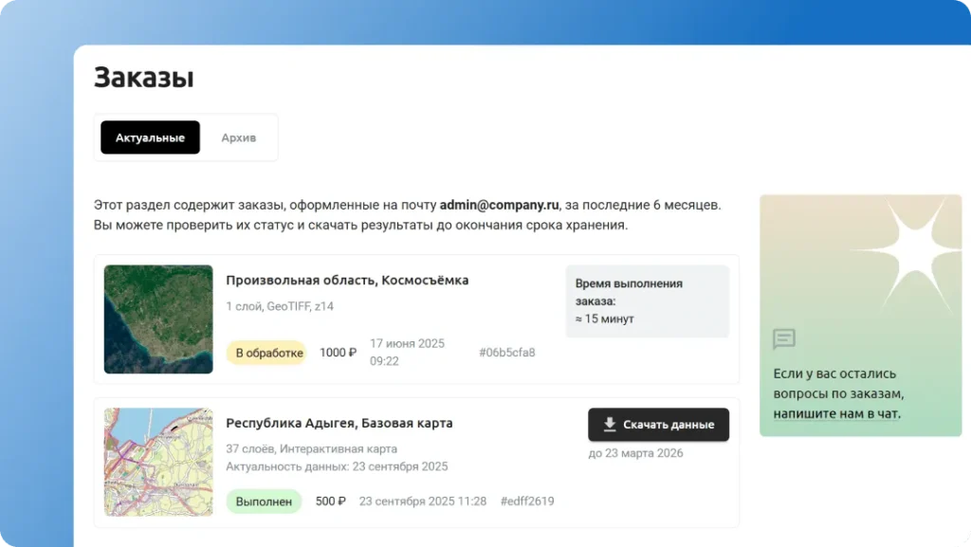Click the download arrow icon
The height and width of the screenshot is (547, 971).
(x=610, y=425)
